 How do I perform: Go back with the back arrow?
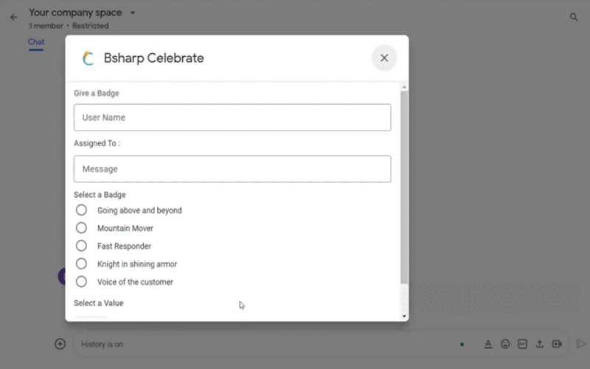coord(14,17)
